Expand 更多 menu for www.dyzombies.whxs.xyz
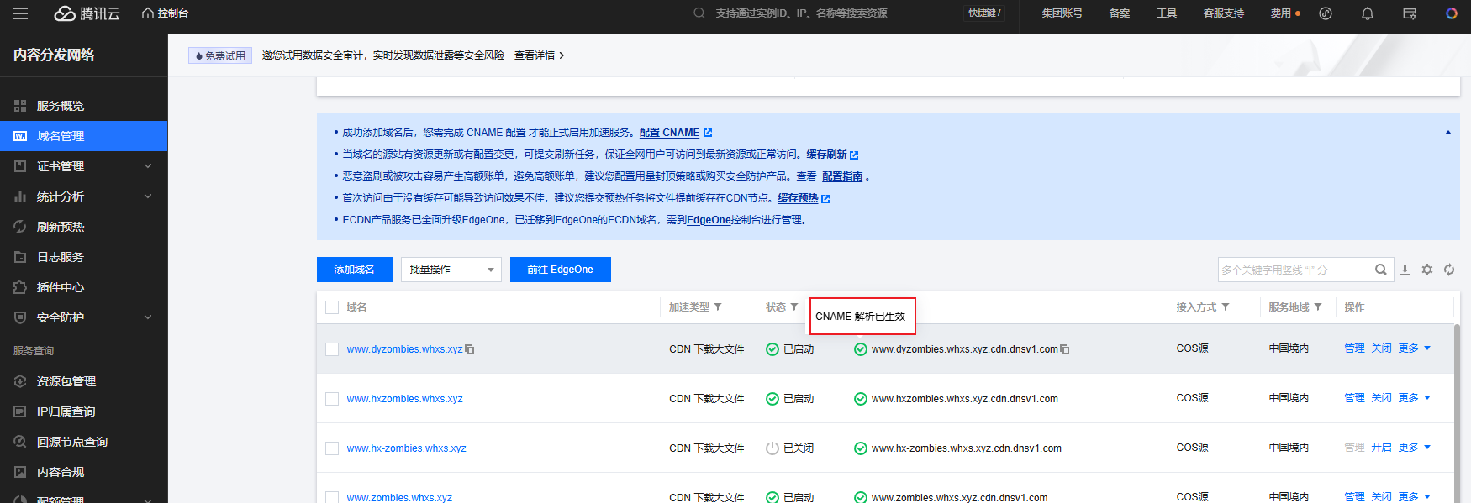Screen dimensions: 1471x503 1415,348
